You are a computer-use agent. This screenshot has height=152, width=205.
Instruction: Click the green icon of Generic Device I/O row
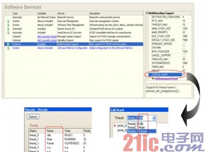tap(8, 29)
